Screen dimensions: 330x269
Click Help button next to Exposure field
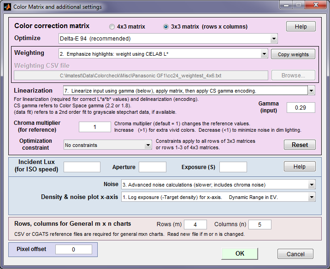(300, 166)
